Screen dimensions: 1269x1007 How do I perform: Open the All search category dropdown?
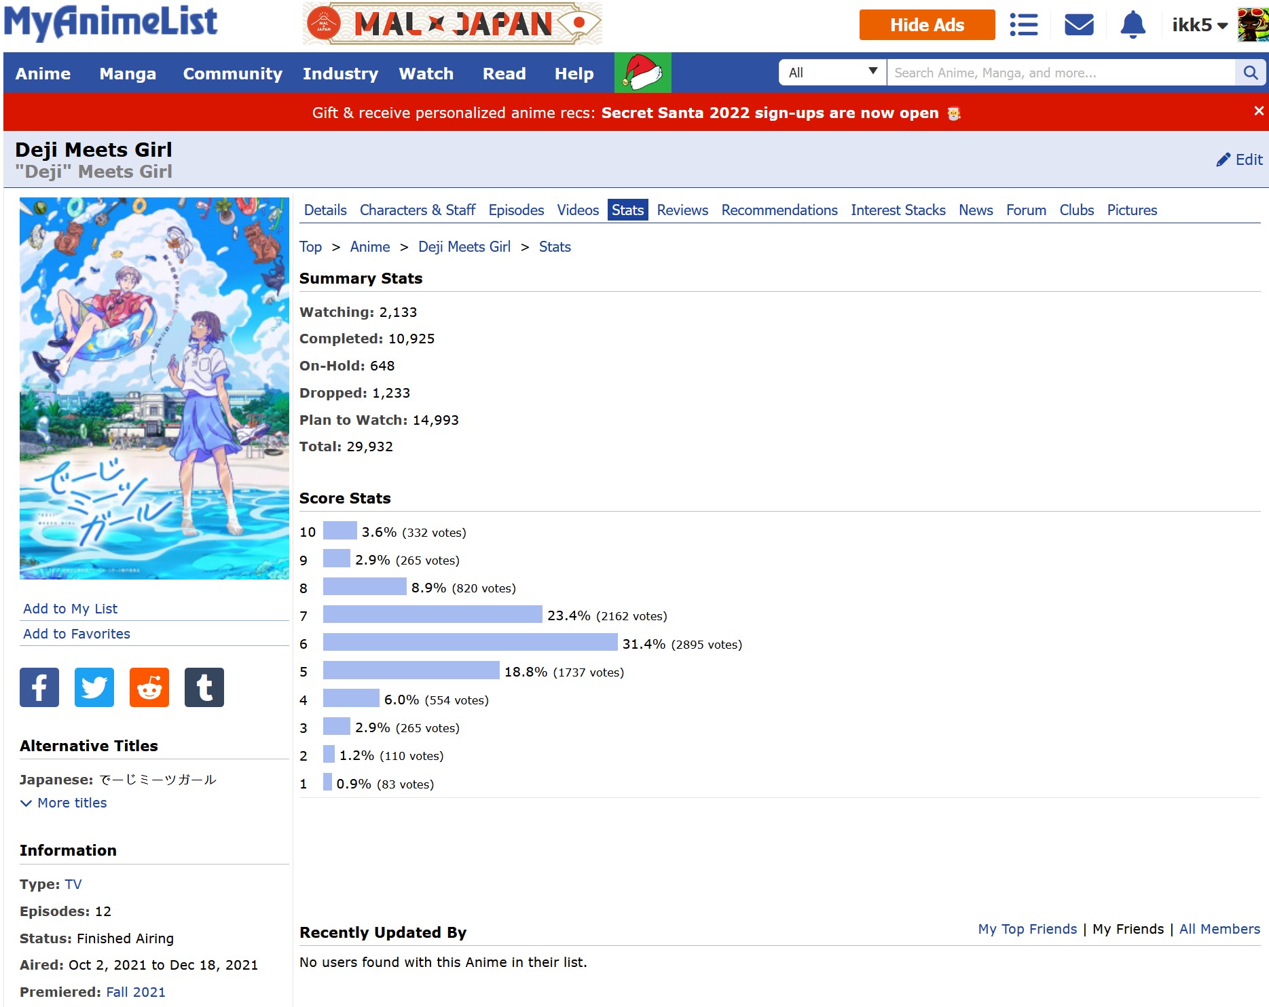click(832, 73)
